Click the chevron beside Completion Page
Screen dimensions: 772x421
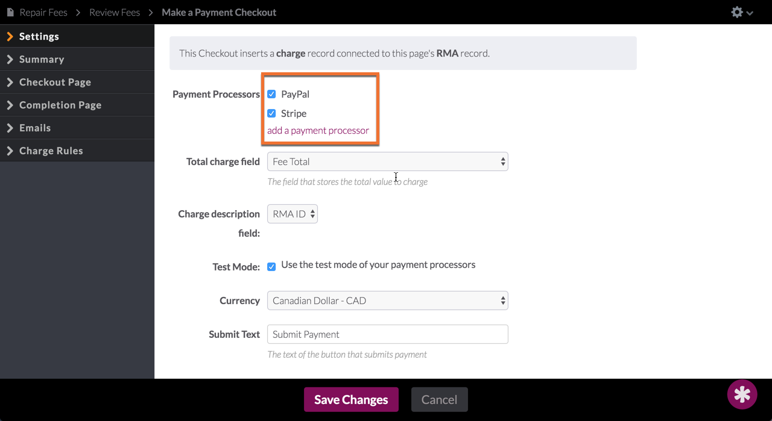(10, 105)
